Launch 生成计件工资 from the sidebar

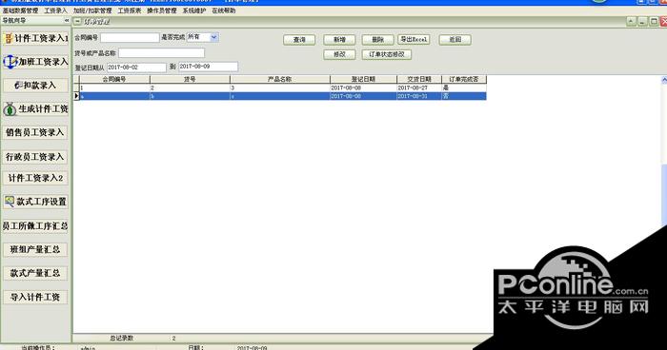(35, 109)
